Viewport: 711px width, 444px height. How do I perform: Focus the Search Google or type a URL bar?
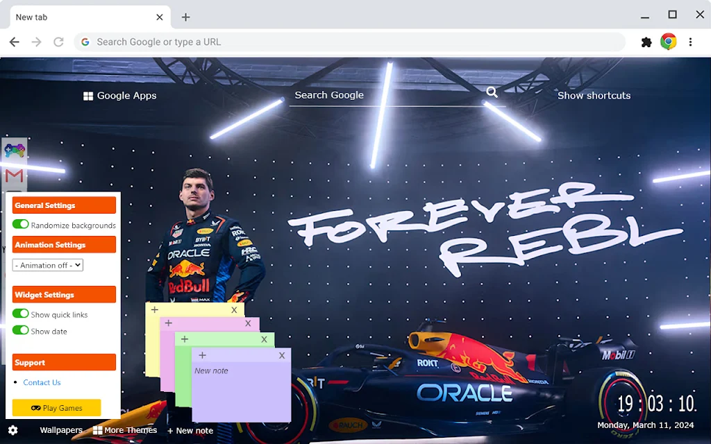pos(350,42)
